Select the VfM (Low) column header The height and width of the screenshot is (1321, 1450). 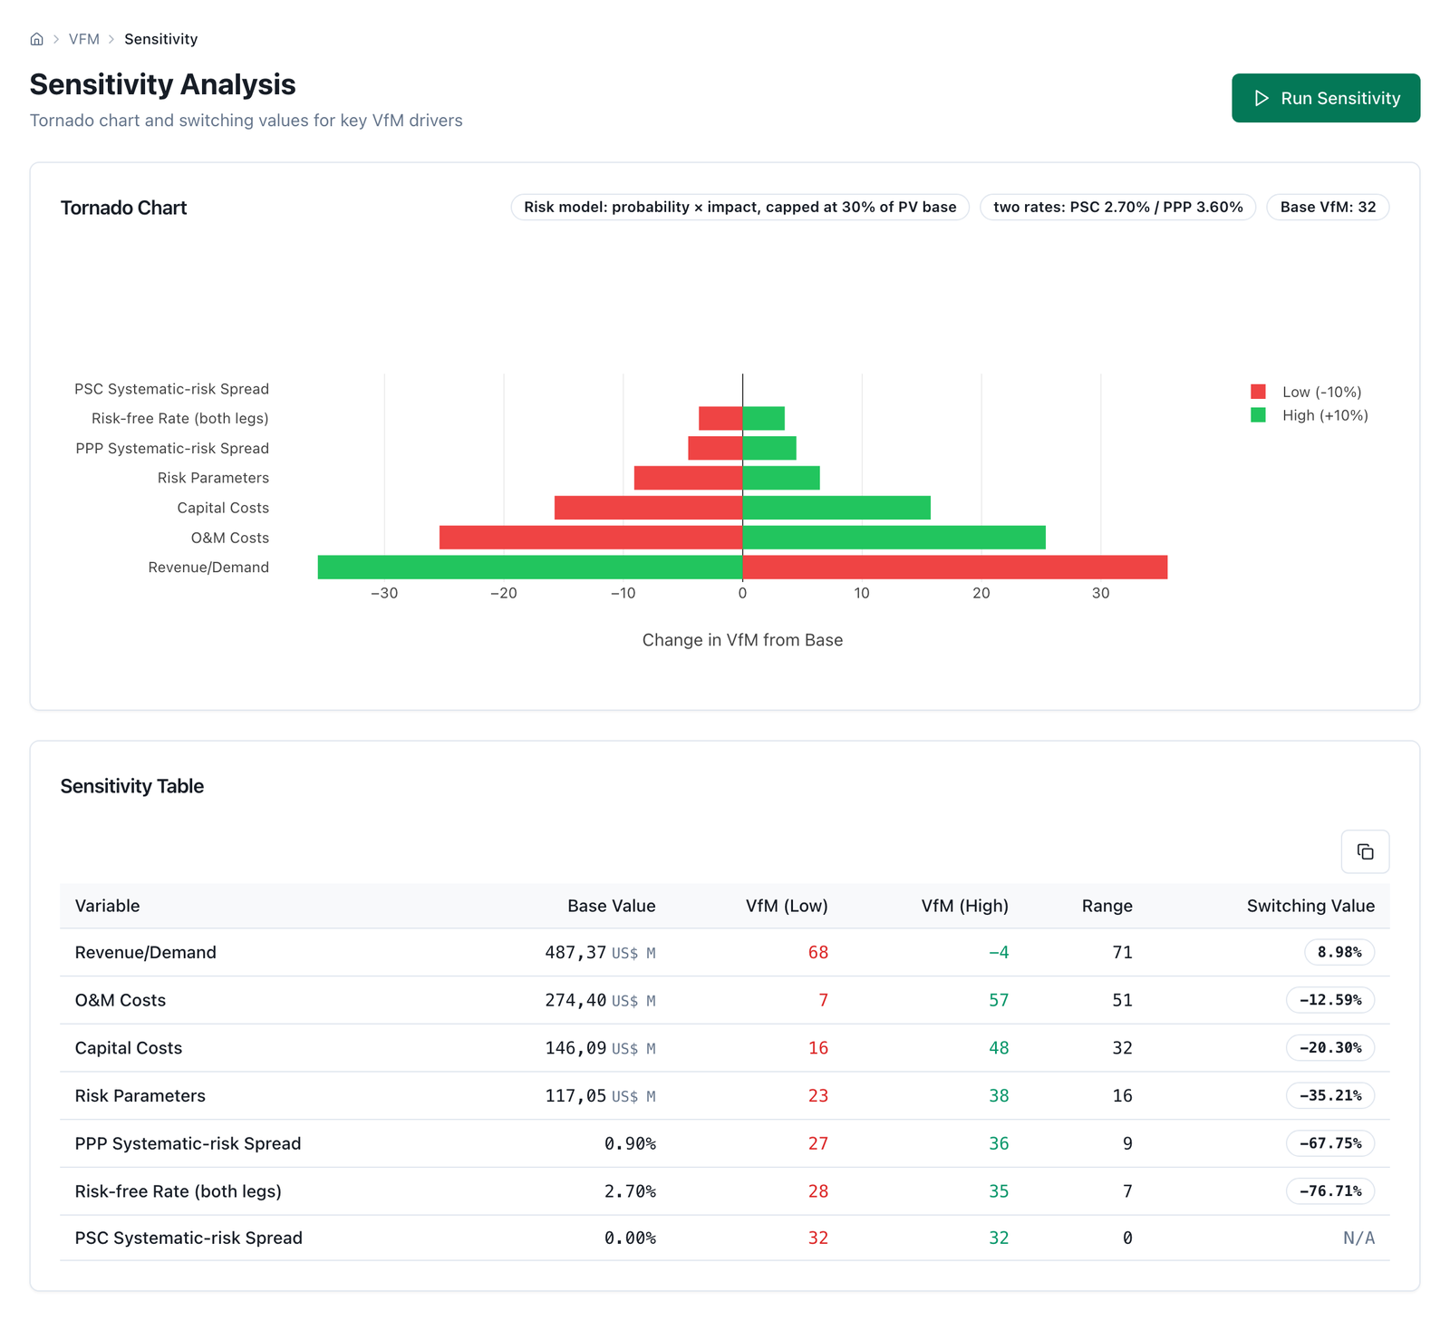click(787, 906)
